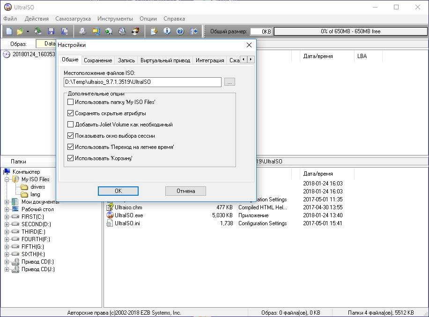Screen dimensions: 429x317
Task: Select the drivers folder in tree
Action: pyautogui.click(x=38, y=187)
